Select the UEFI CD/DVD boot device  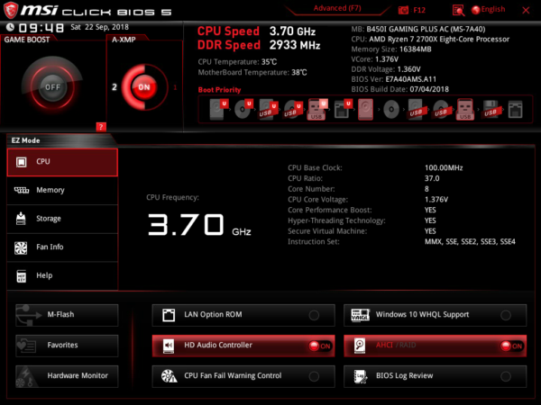pyautogui.click(x=243, y=109)
